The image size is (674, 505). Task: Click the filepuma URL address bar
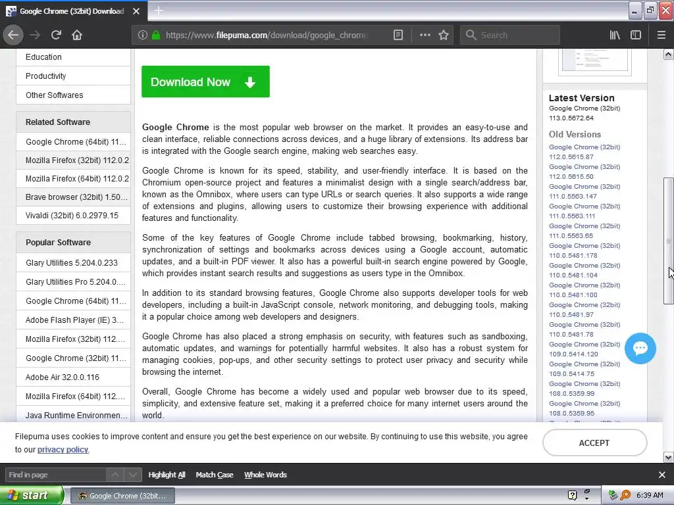click(267, 35)
